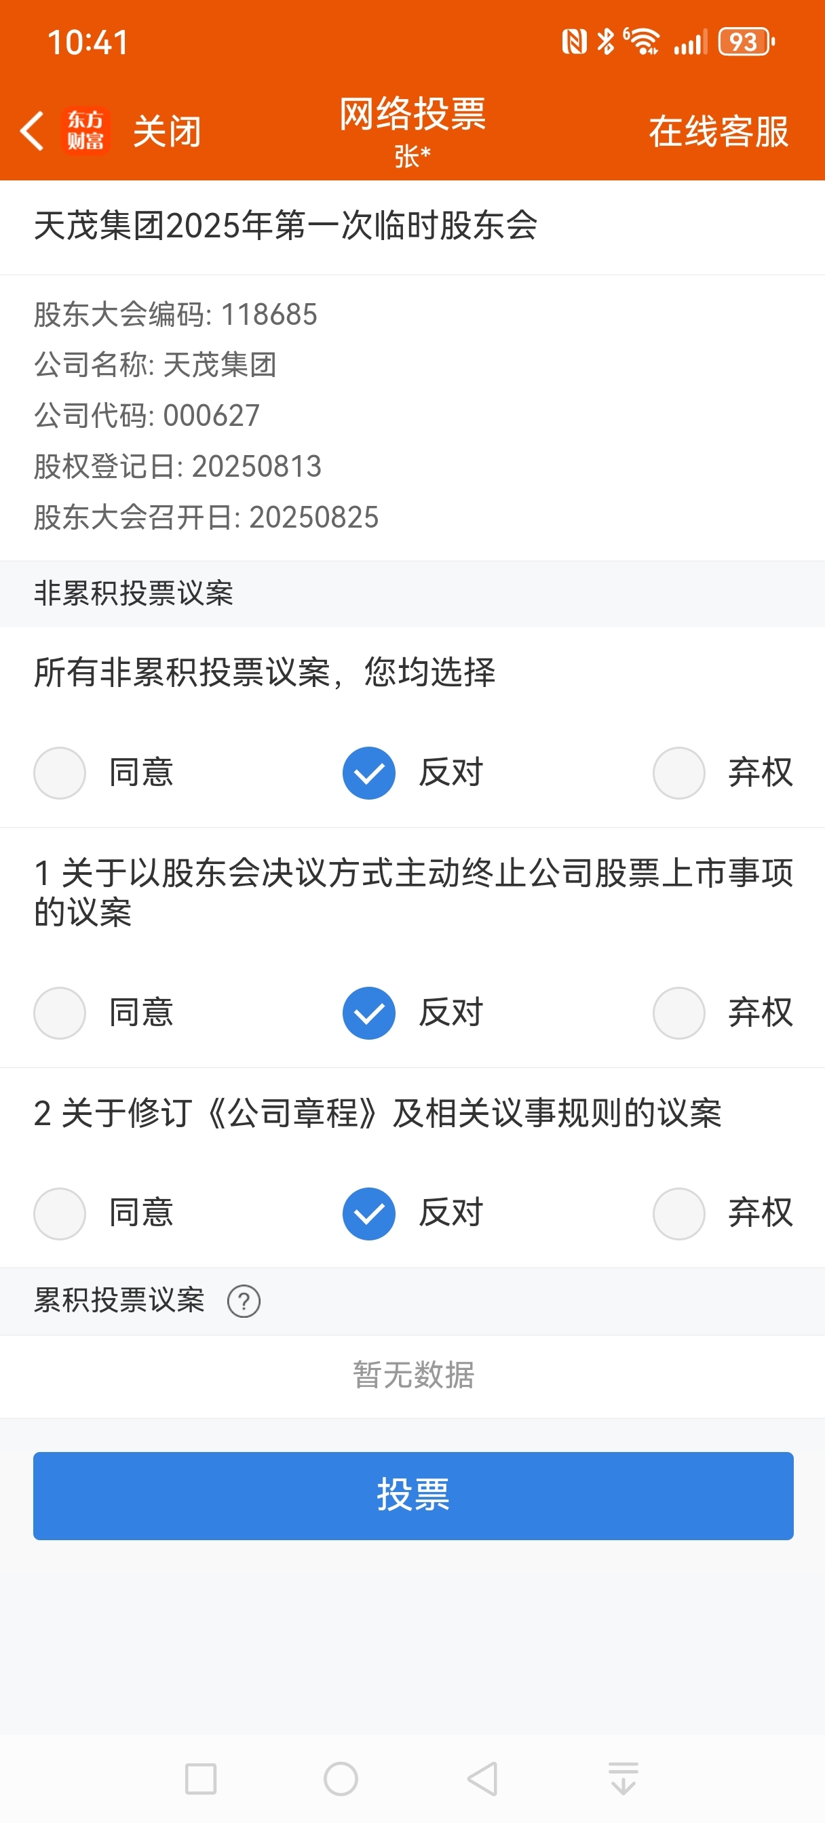Tap the Android recent apps square icon
The height and width of the screenshot is (1823, 825).
(200, 1778)
